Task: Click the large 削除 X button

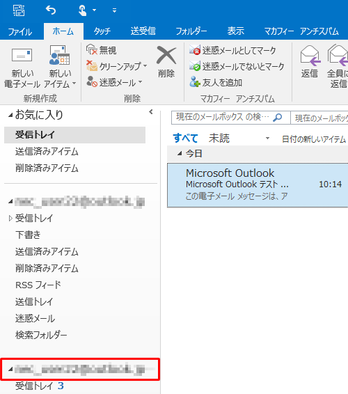Action: [166, 62]
